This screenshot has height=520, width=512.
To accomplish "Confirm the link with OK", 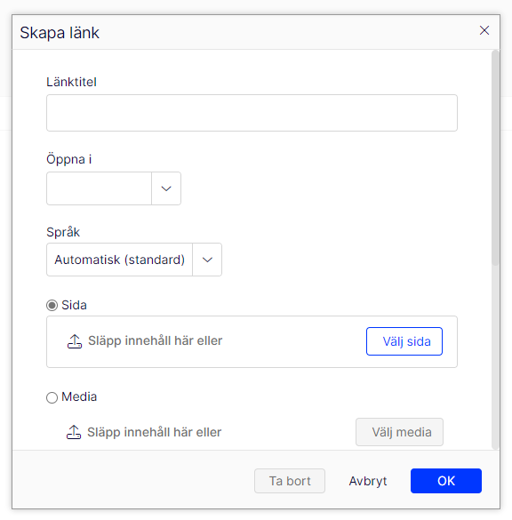I will [x=446, y=481].
